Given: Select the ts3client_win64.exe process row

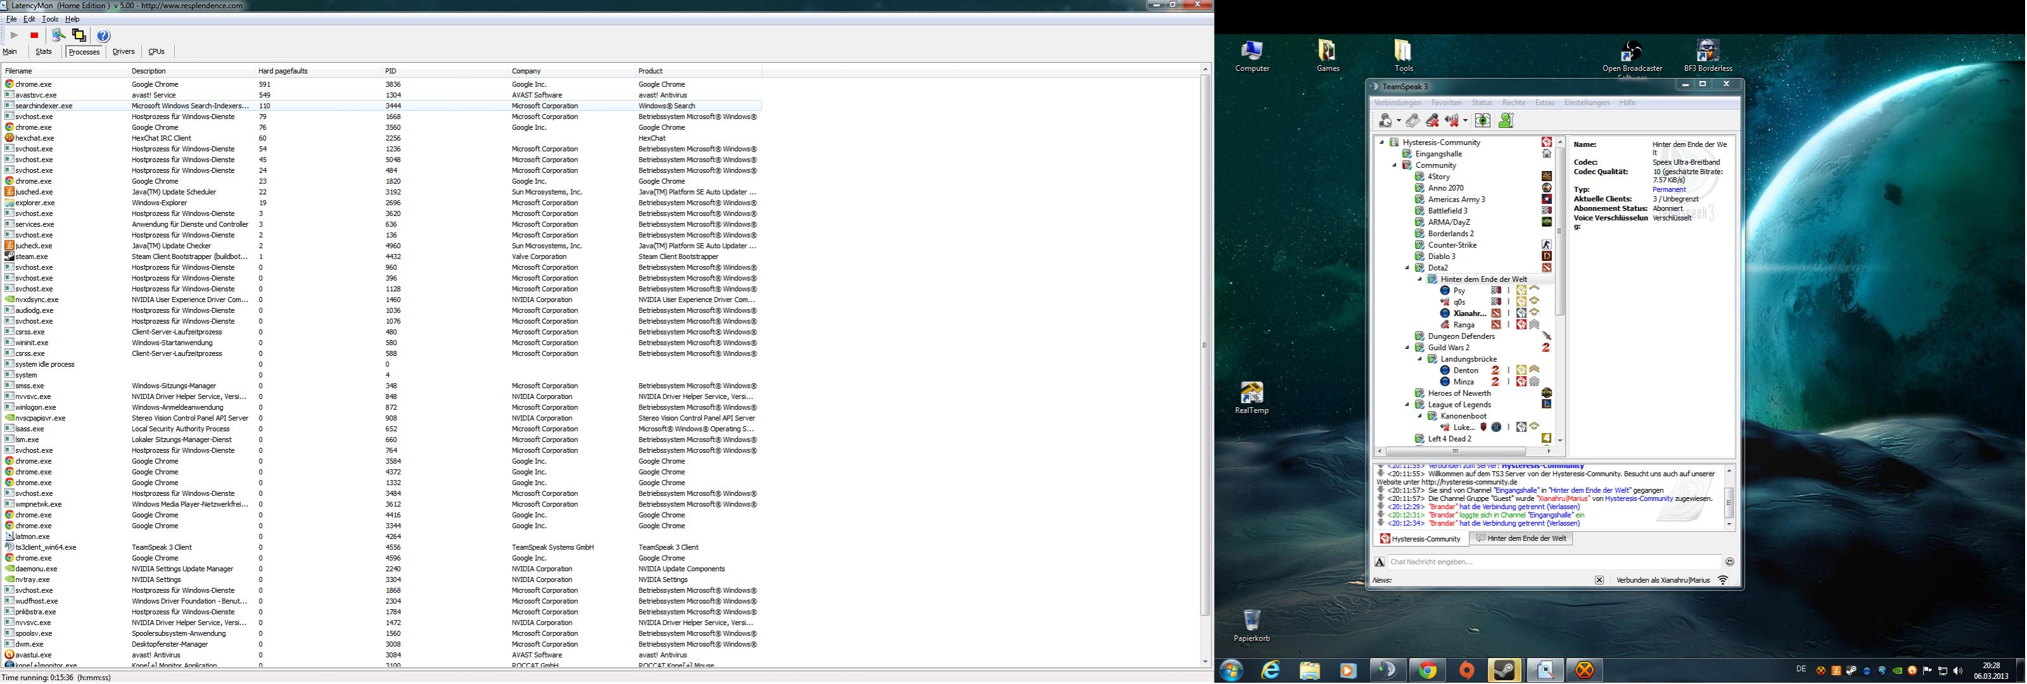Looking at the screenshot, I should [381, 547].
